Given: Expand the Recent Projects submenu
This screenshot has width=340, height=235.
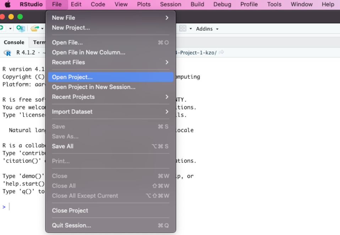Looking at the screenshot, I should pos(111,97).
